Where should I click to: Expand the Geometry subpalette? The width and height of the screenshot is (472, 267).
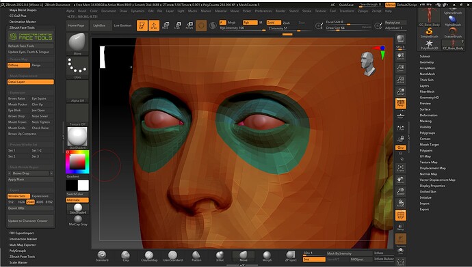[427, 62]
